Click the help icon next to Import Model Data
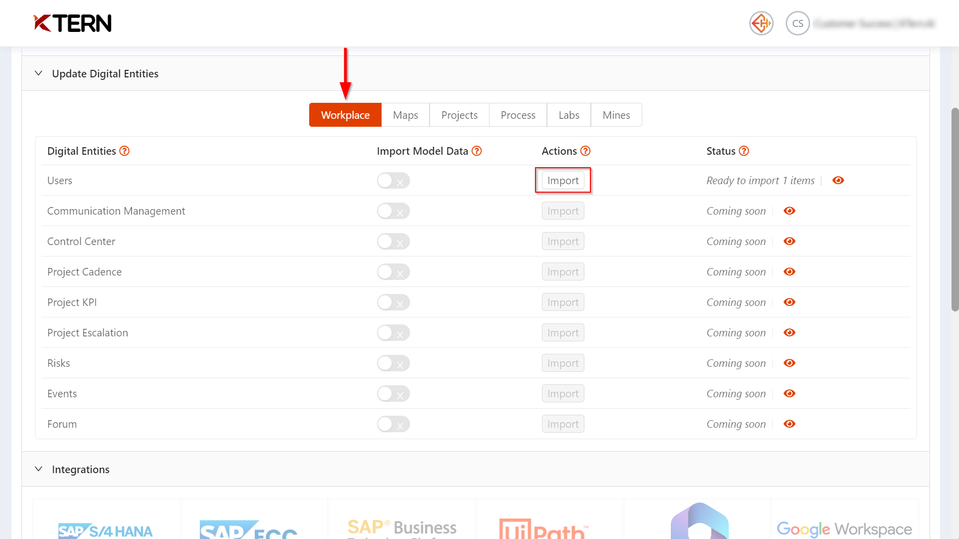Screen dimensions: 959x539 point(477,151)
